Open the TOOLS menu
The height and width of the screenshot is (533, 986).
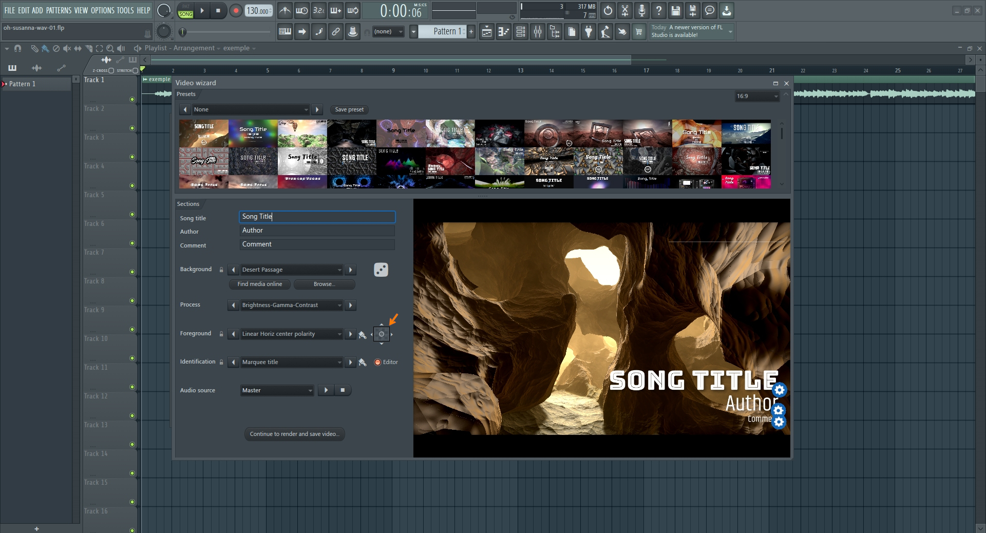pyautogui.click(x=125, y=10)
